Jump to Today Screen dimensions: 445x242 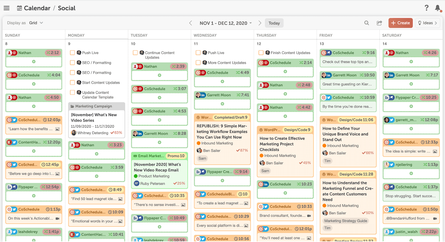274,23
